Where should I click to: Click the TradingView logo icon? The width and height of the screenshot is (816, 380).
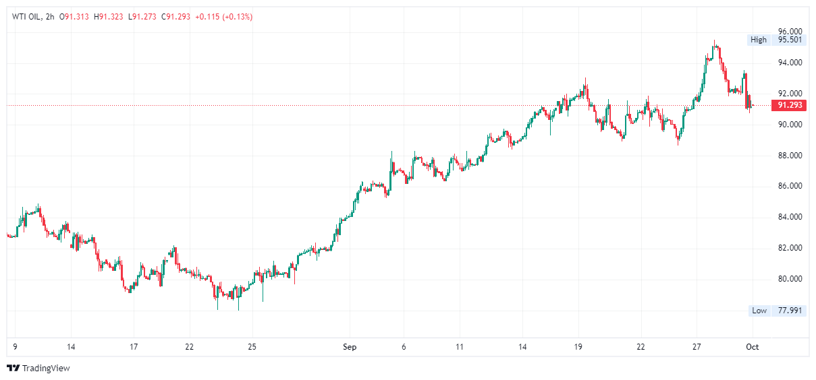point(13,368)
